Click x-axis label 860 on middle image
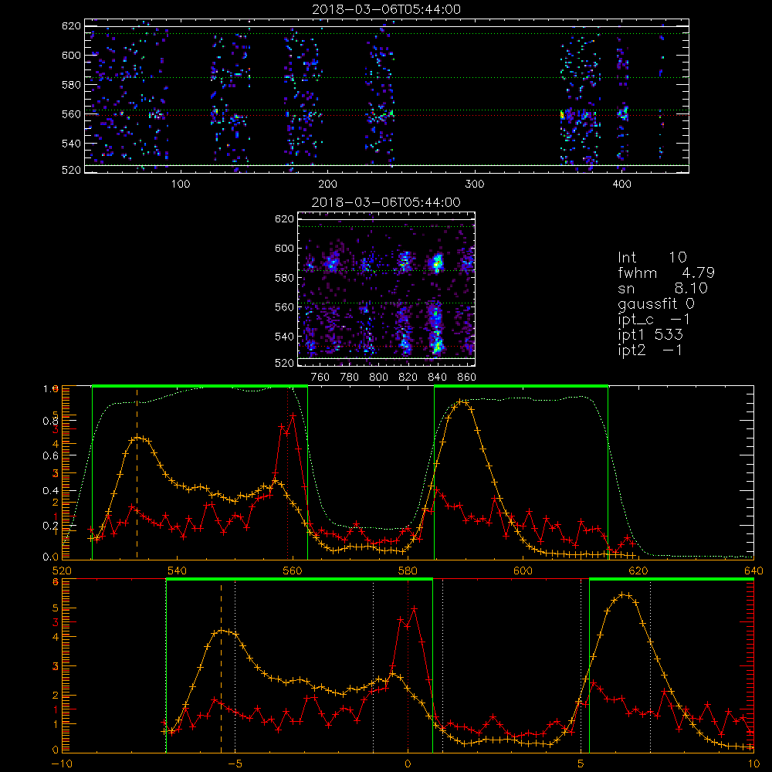772x772 pixels. click(467, 378)
